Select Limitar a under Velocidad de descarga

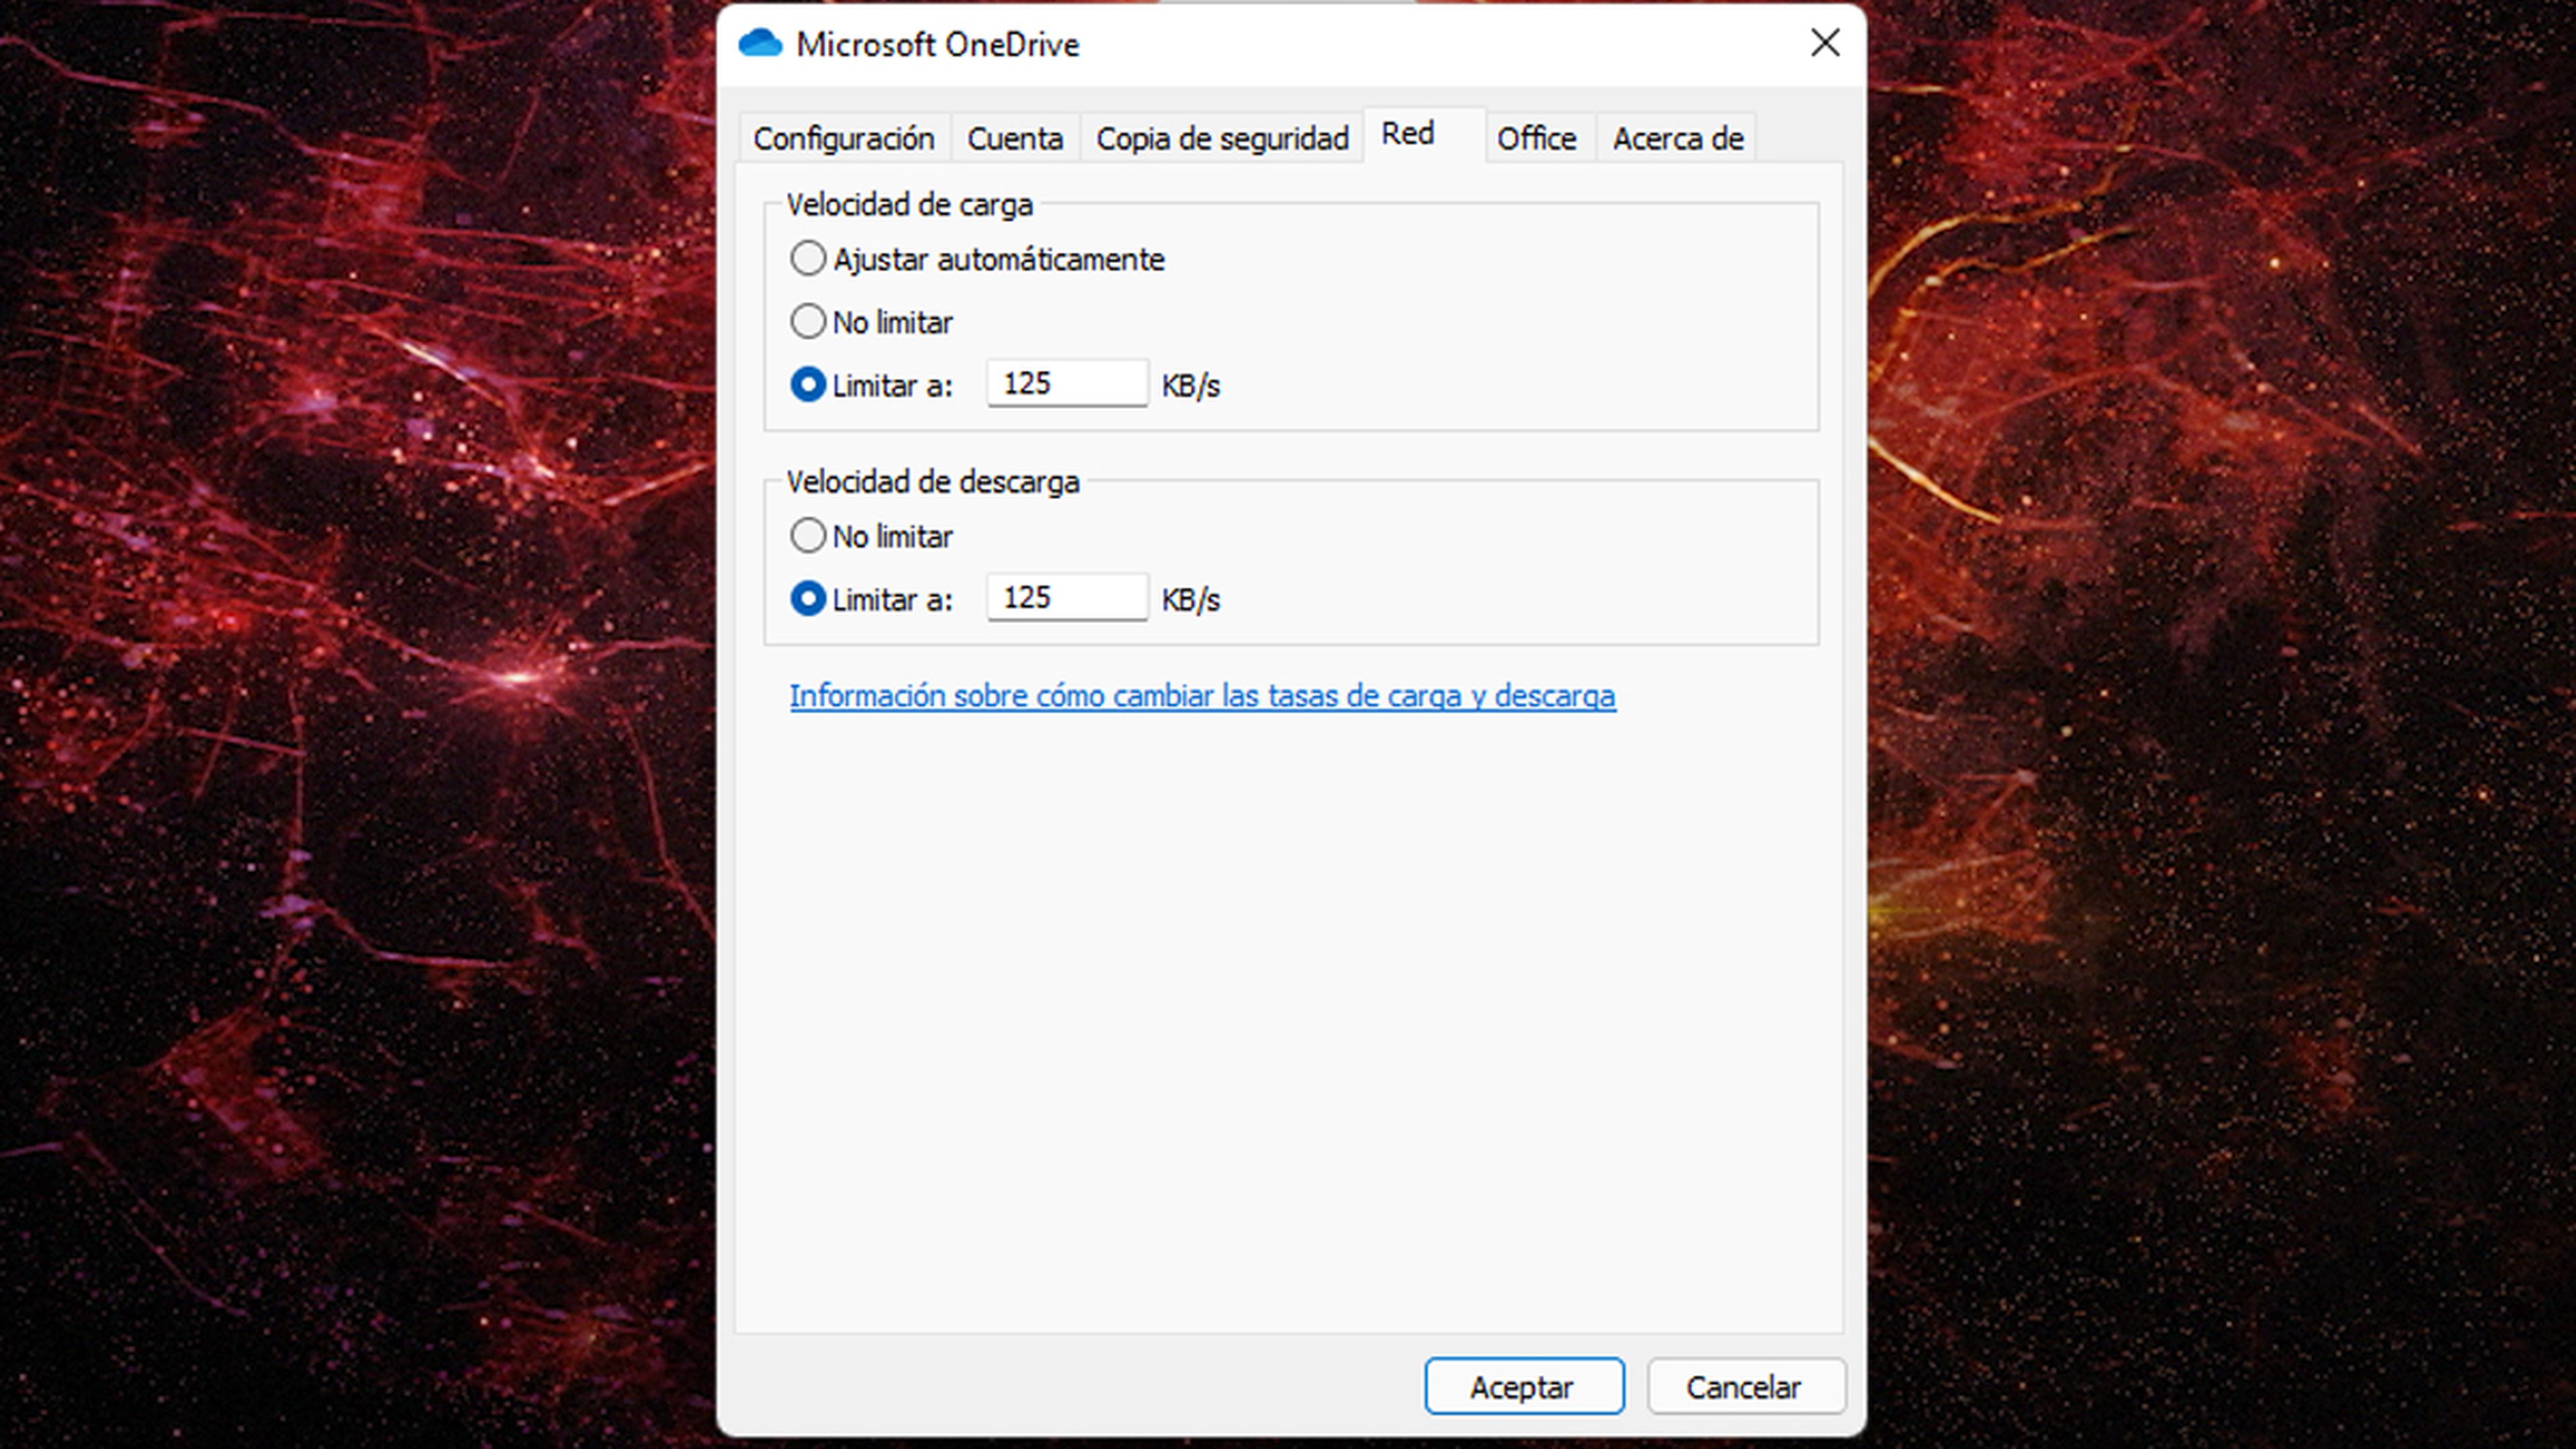[871, 599]
